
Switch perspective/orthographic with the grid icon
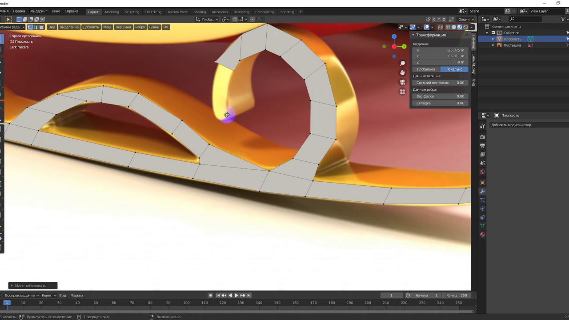402,92
